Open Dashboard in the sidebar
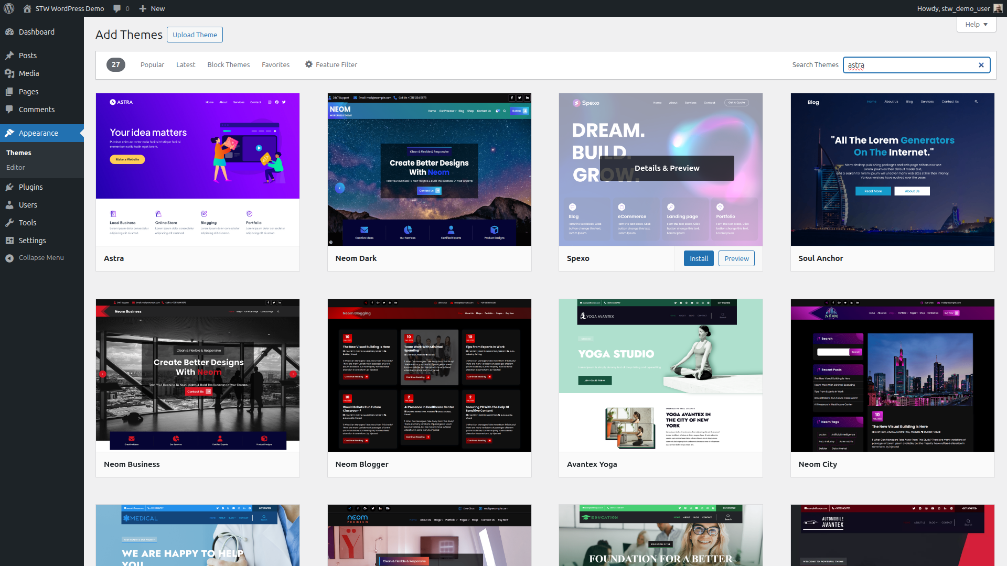 (x=42, y=32)
